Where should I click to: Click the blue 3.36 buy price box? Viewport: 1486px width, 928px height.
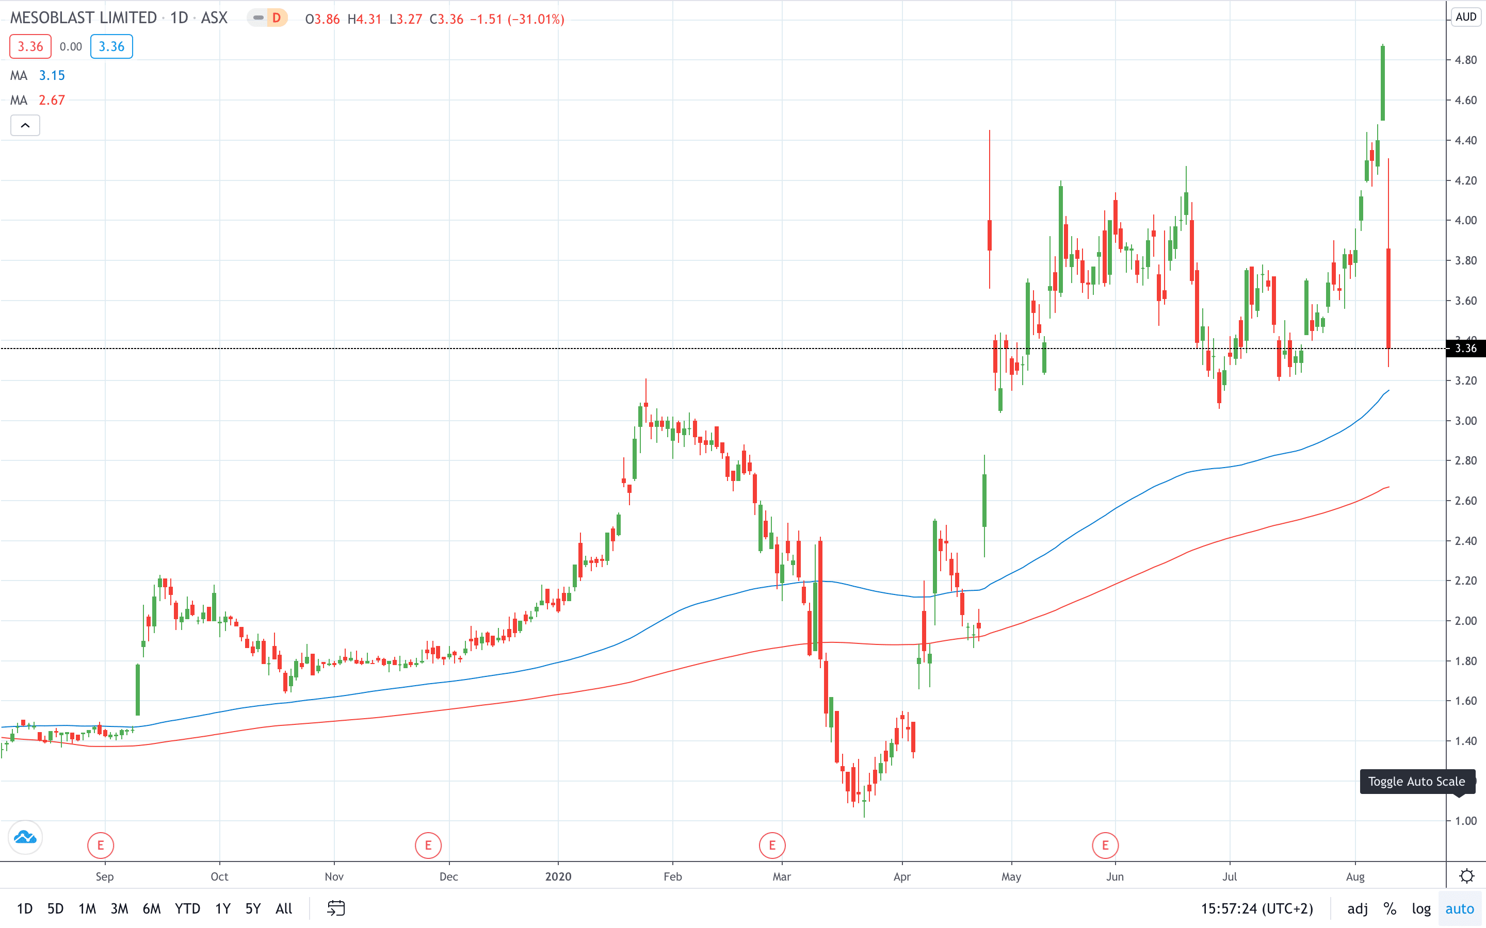click(111, 46)
